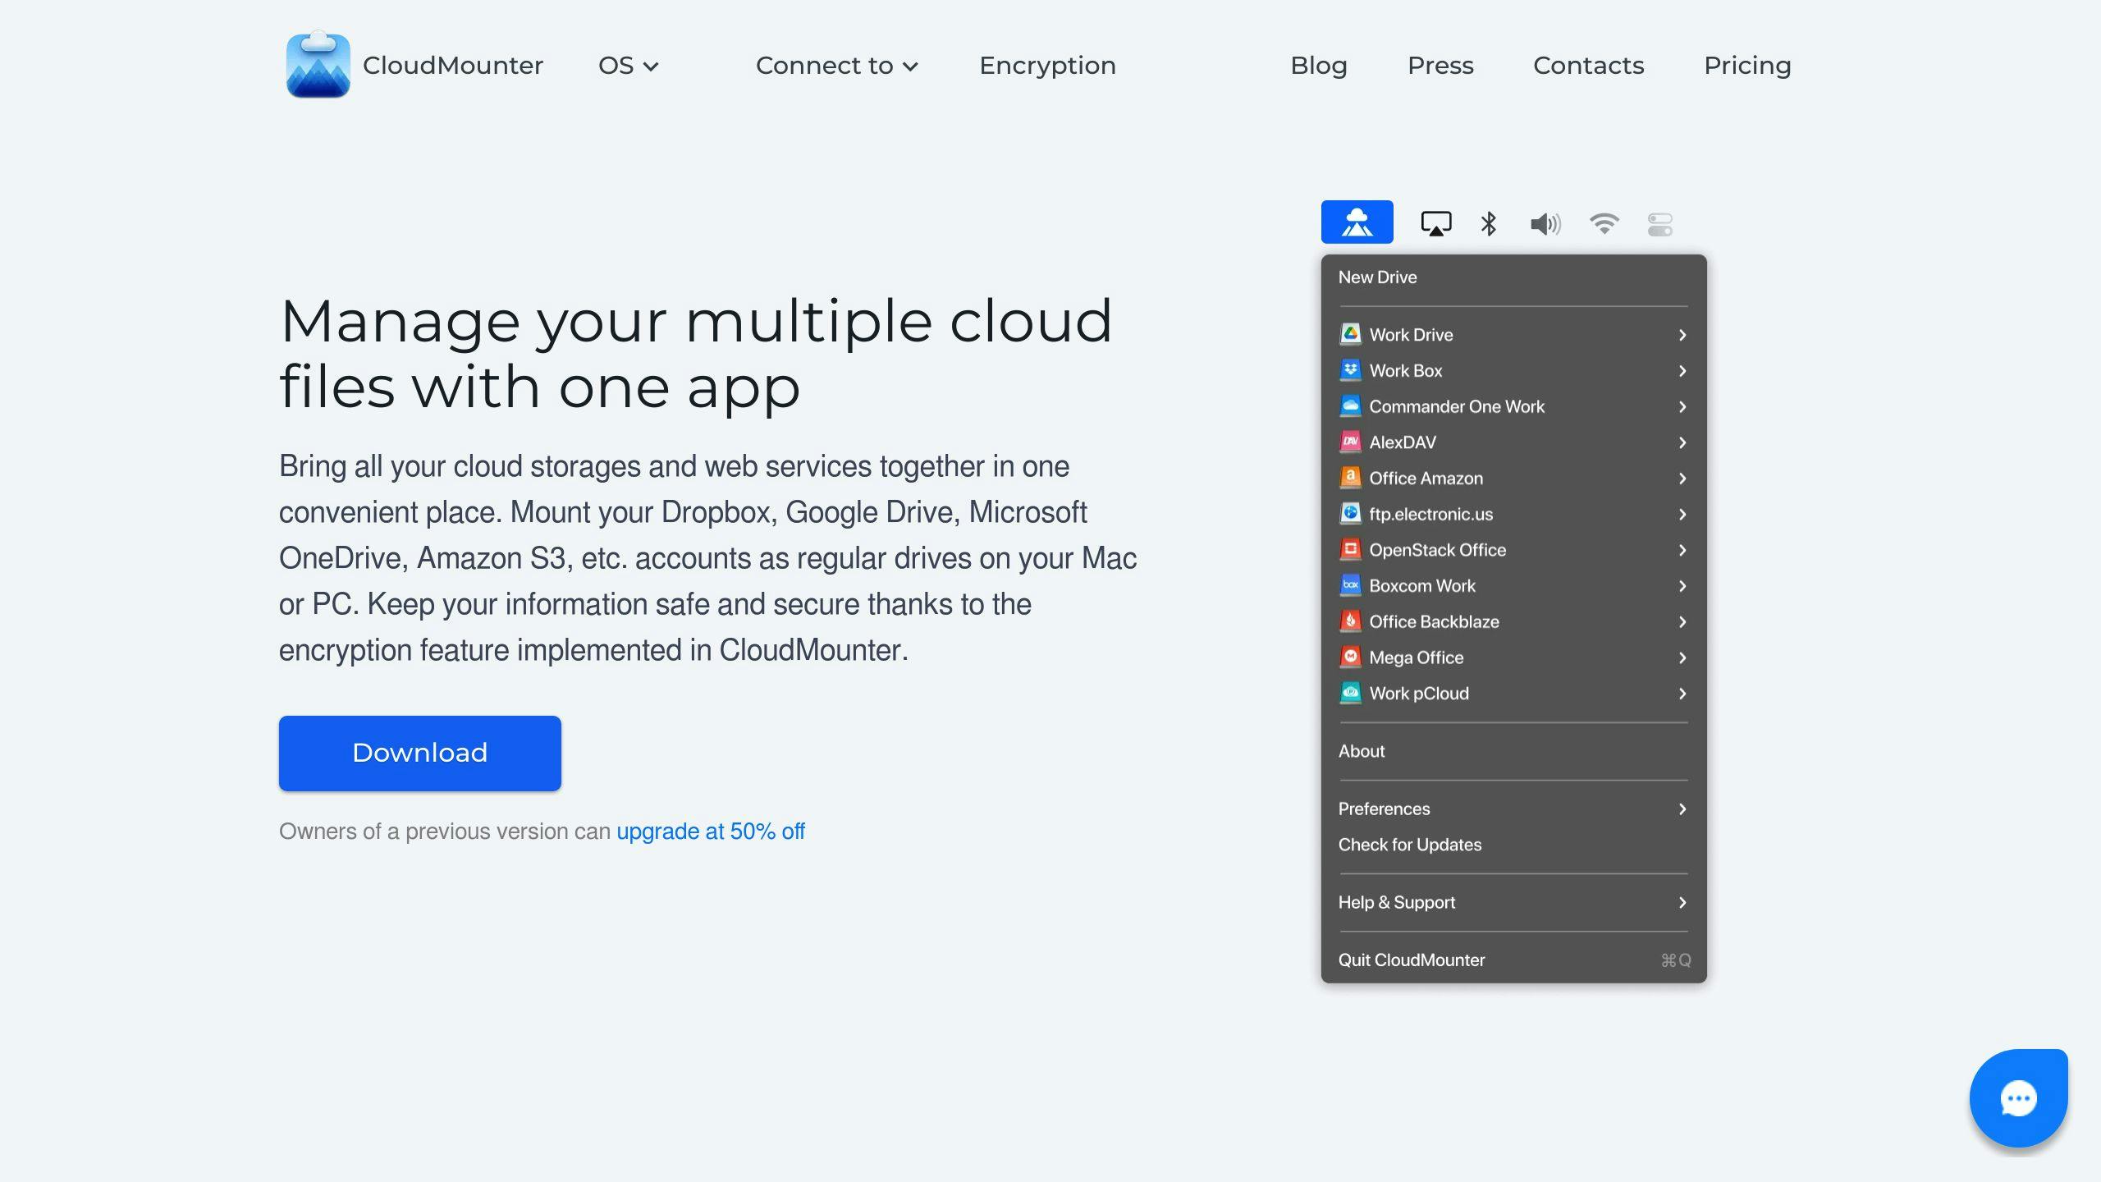Click the Mega Office label
The width and height of the screenshot is (2101, 1182).
[1416, 657]
